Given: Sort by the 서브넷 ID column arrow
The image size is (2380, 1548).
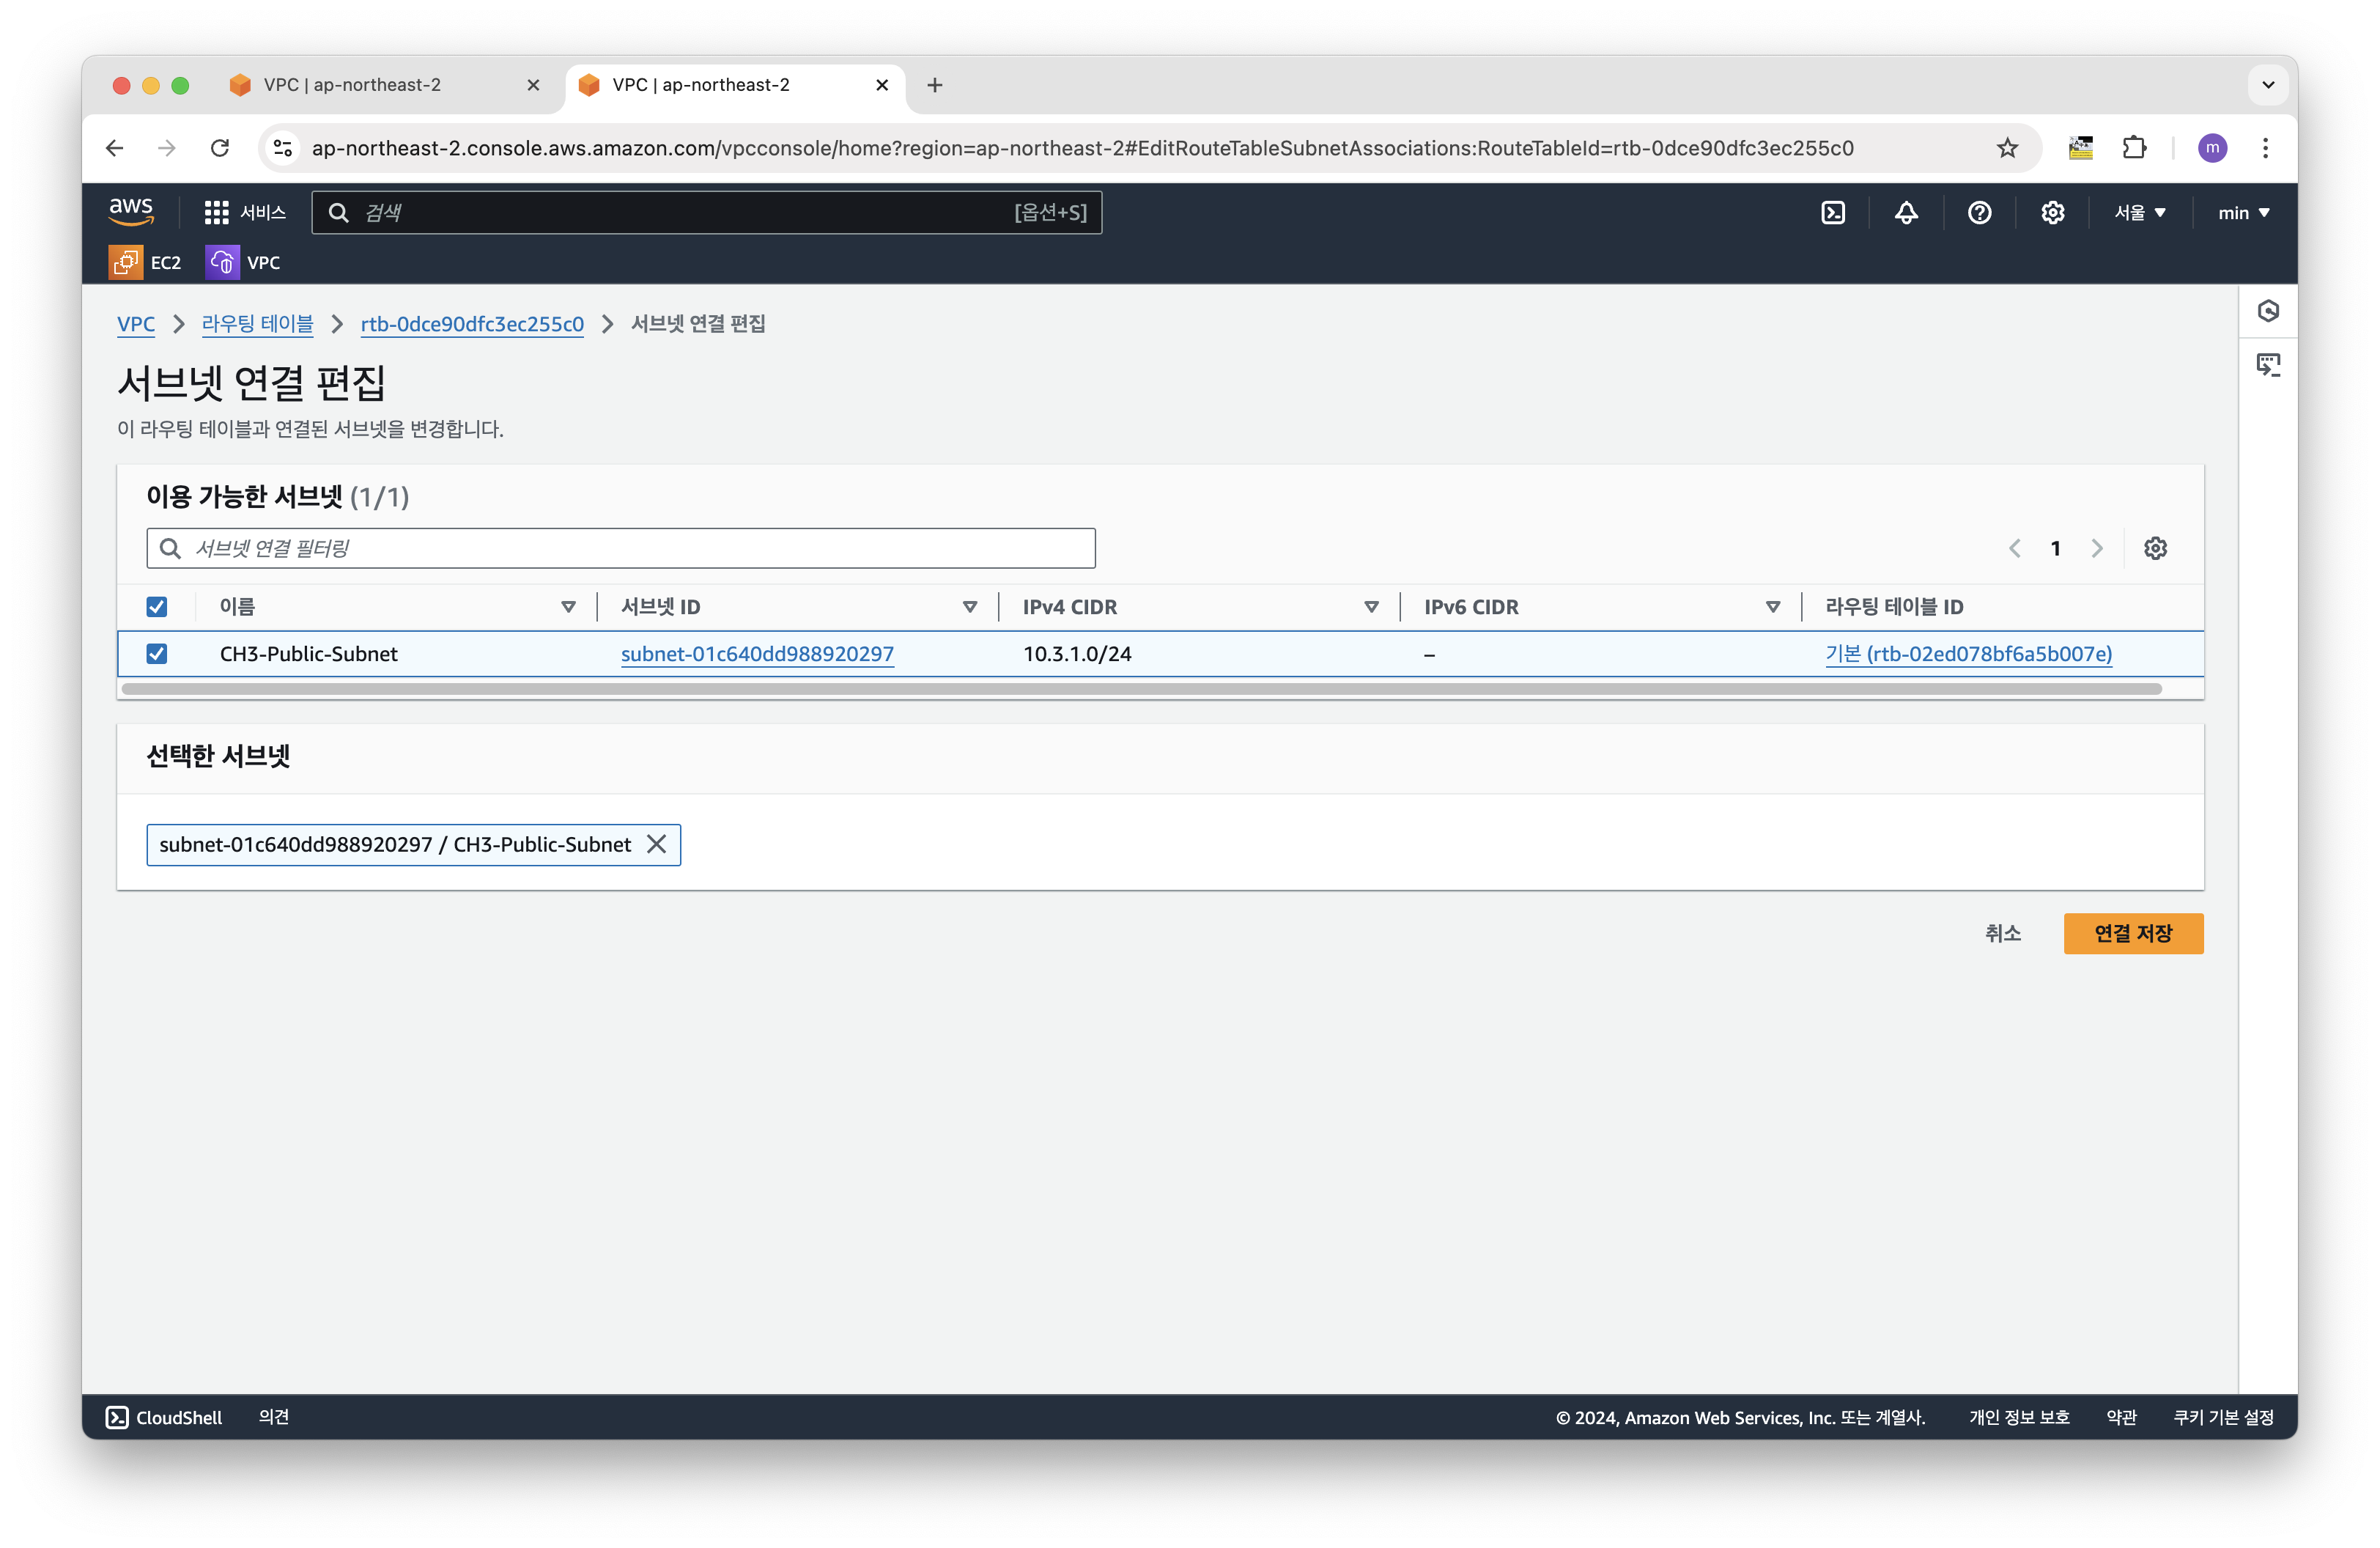Looking at the screenshot, I should click(x=969, y=607).
